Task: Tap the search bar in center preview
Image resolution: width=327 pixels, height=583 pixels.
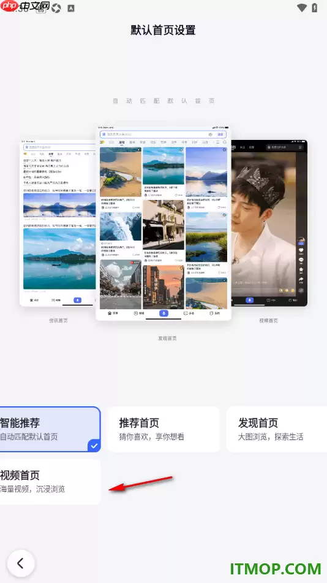Action: click(x=163, y=134)
